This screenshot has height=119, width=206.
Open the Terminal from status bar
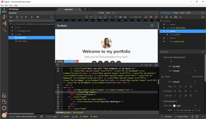click(x=166, y=117)
